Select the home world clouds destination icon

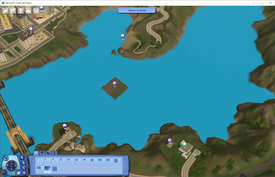point(5,11)
